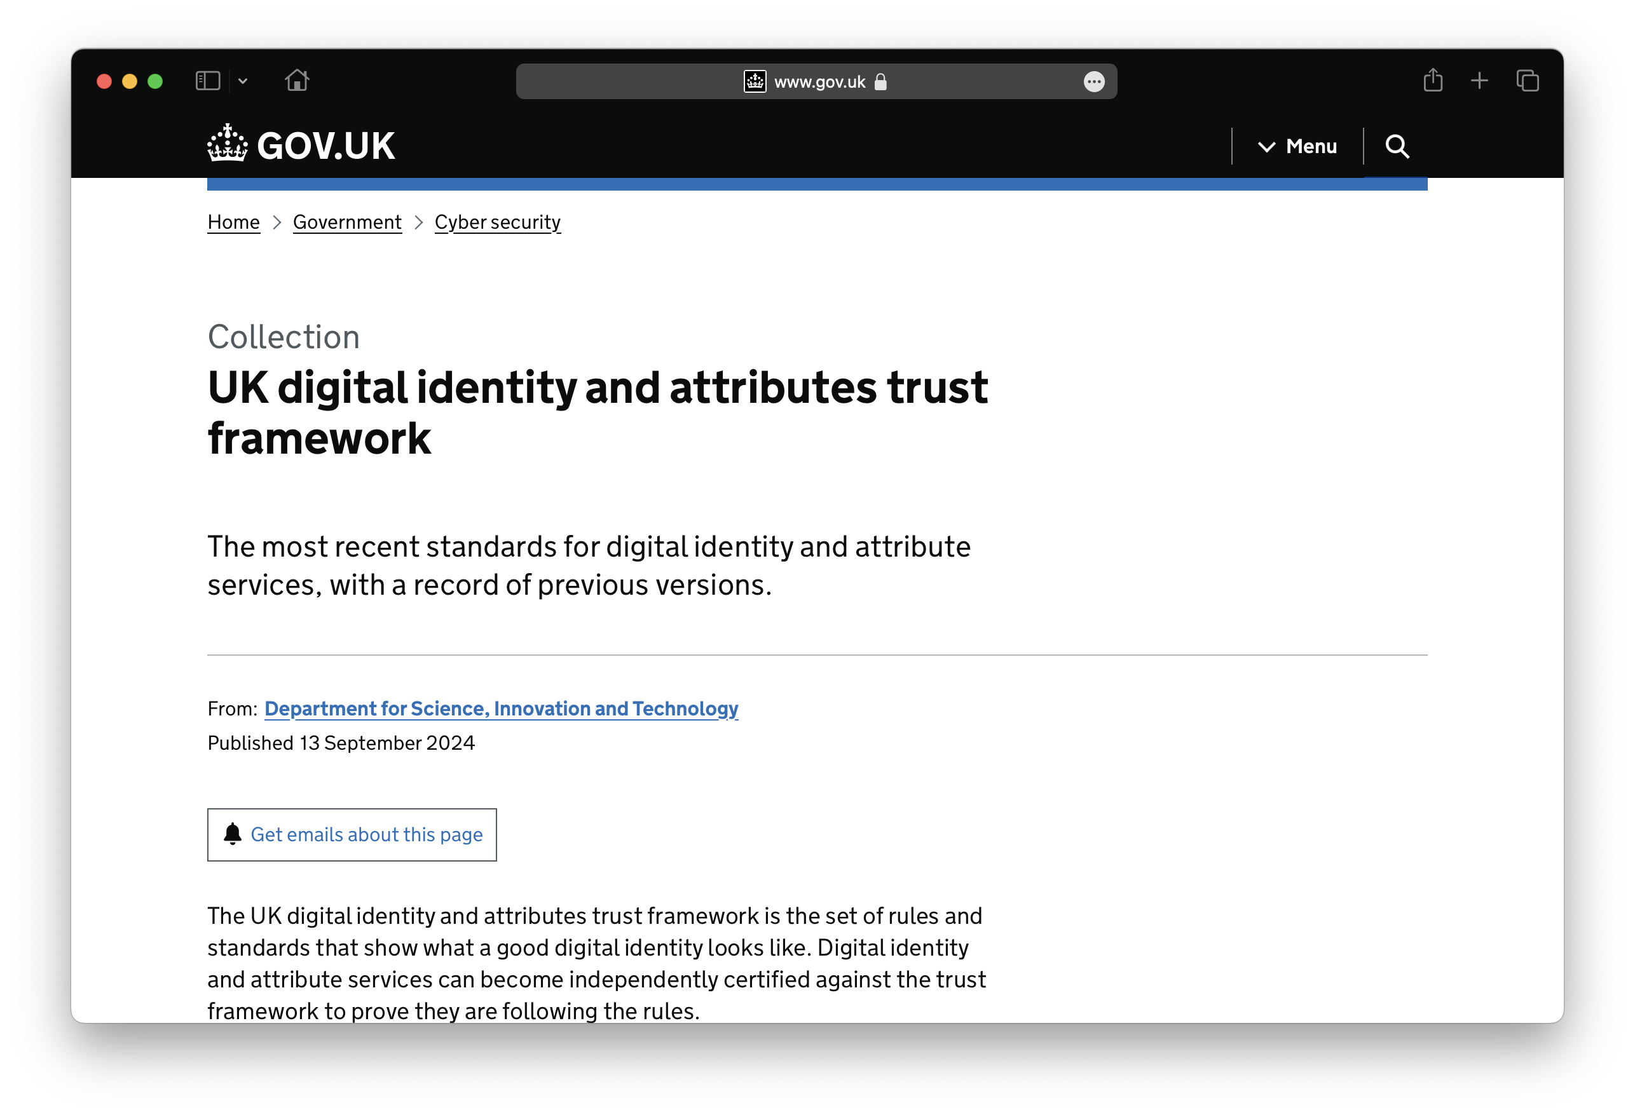The width and height of the screenshot is (1635, 1117).
Task: Click the heading 'UK digital identity and attributes trust framework'
Action: click(598, 413)
